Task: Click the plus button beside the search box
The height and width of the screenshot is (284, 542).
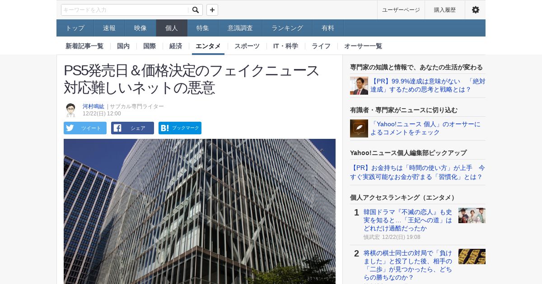Action: 212,10
